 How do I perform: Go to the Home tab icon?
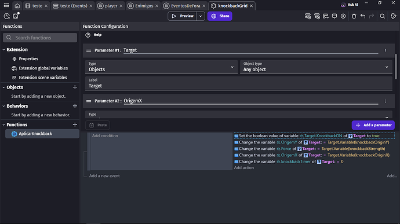coord(17,6)
